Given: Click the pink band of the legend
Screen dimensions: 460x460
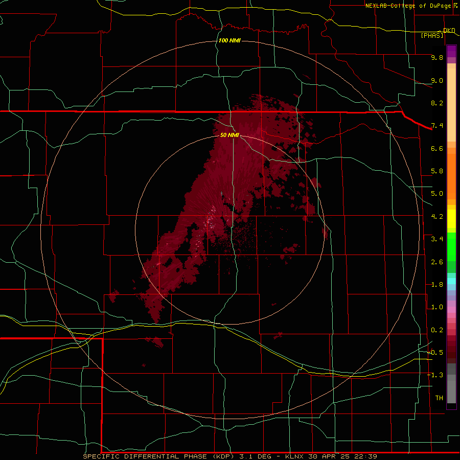Looking at the screenshot, I should [451, 310].
